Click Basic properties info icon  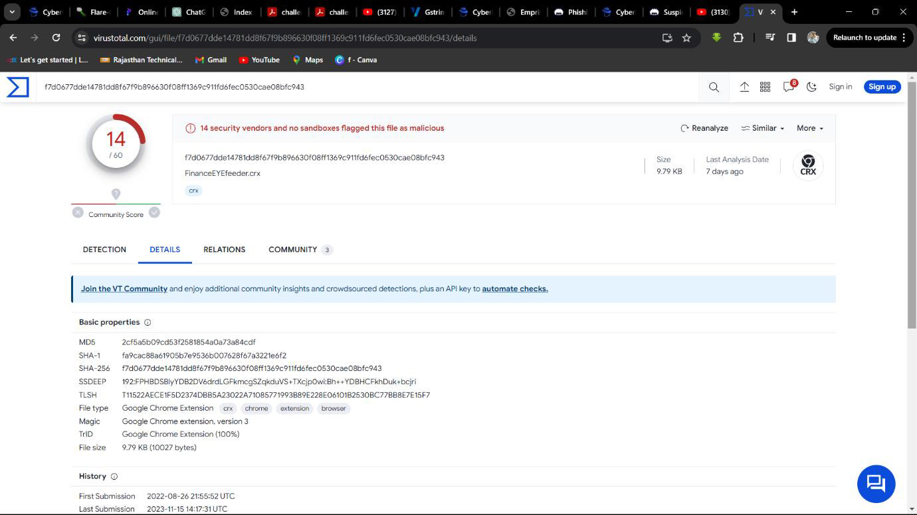click(x=148, y=323)
